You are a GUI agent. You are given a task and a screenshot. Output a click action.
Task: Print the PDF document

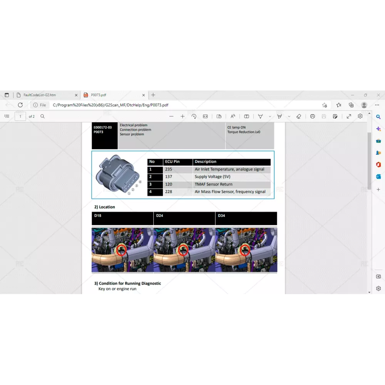click(x=313, y=116)
